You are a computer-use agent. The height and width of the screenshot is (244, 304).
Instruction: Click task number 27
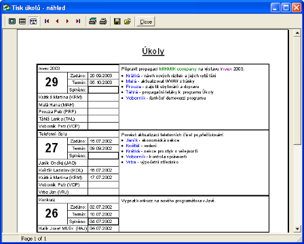(x=52, y=148)
